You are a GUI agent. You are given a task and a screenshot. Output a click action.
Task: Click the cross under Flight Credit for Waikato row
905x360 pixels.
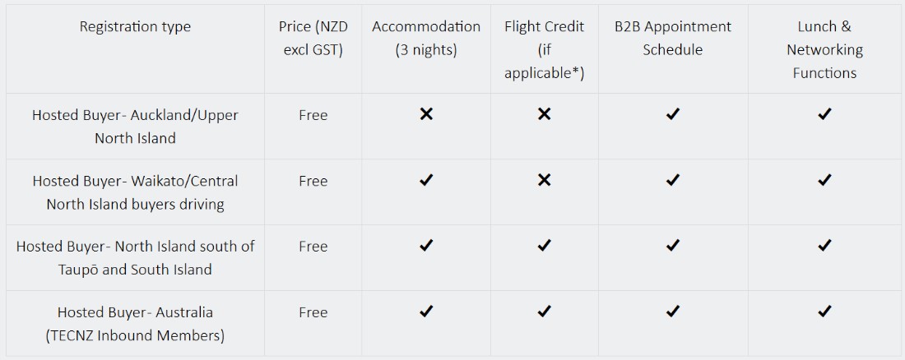click(x=544, y=180)
